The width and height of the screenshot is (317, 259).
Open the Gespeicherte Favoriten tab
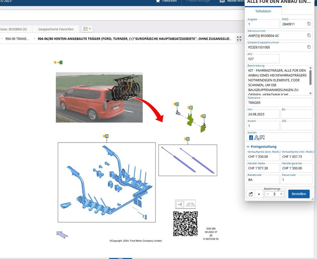pyautogui.click(x=56, y=29)
